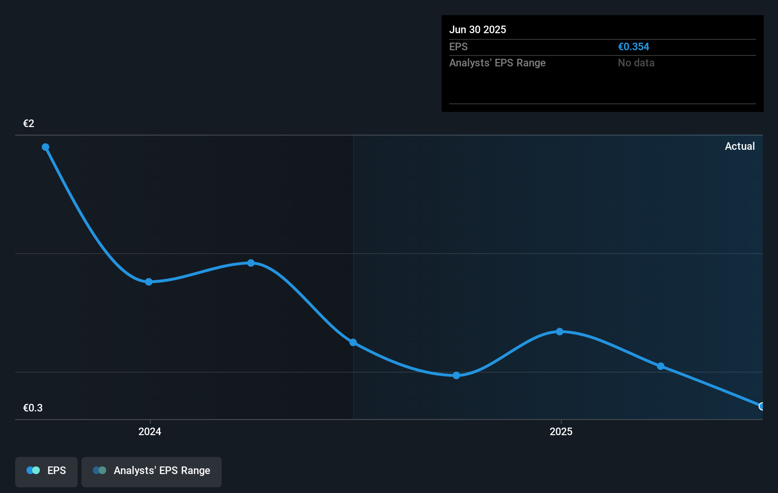Select the hollow final EPS data point
Image resolution: width=778 pixels, height=493 pixels.
coord(761,406)
